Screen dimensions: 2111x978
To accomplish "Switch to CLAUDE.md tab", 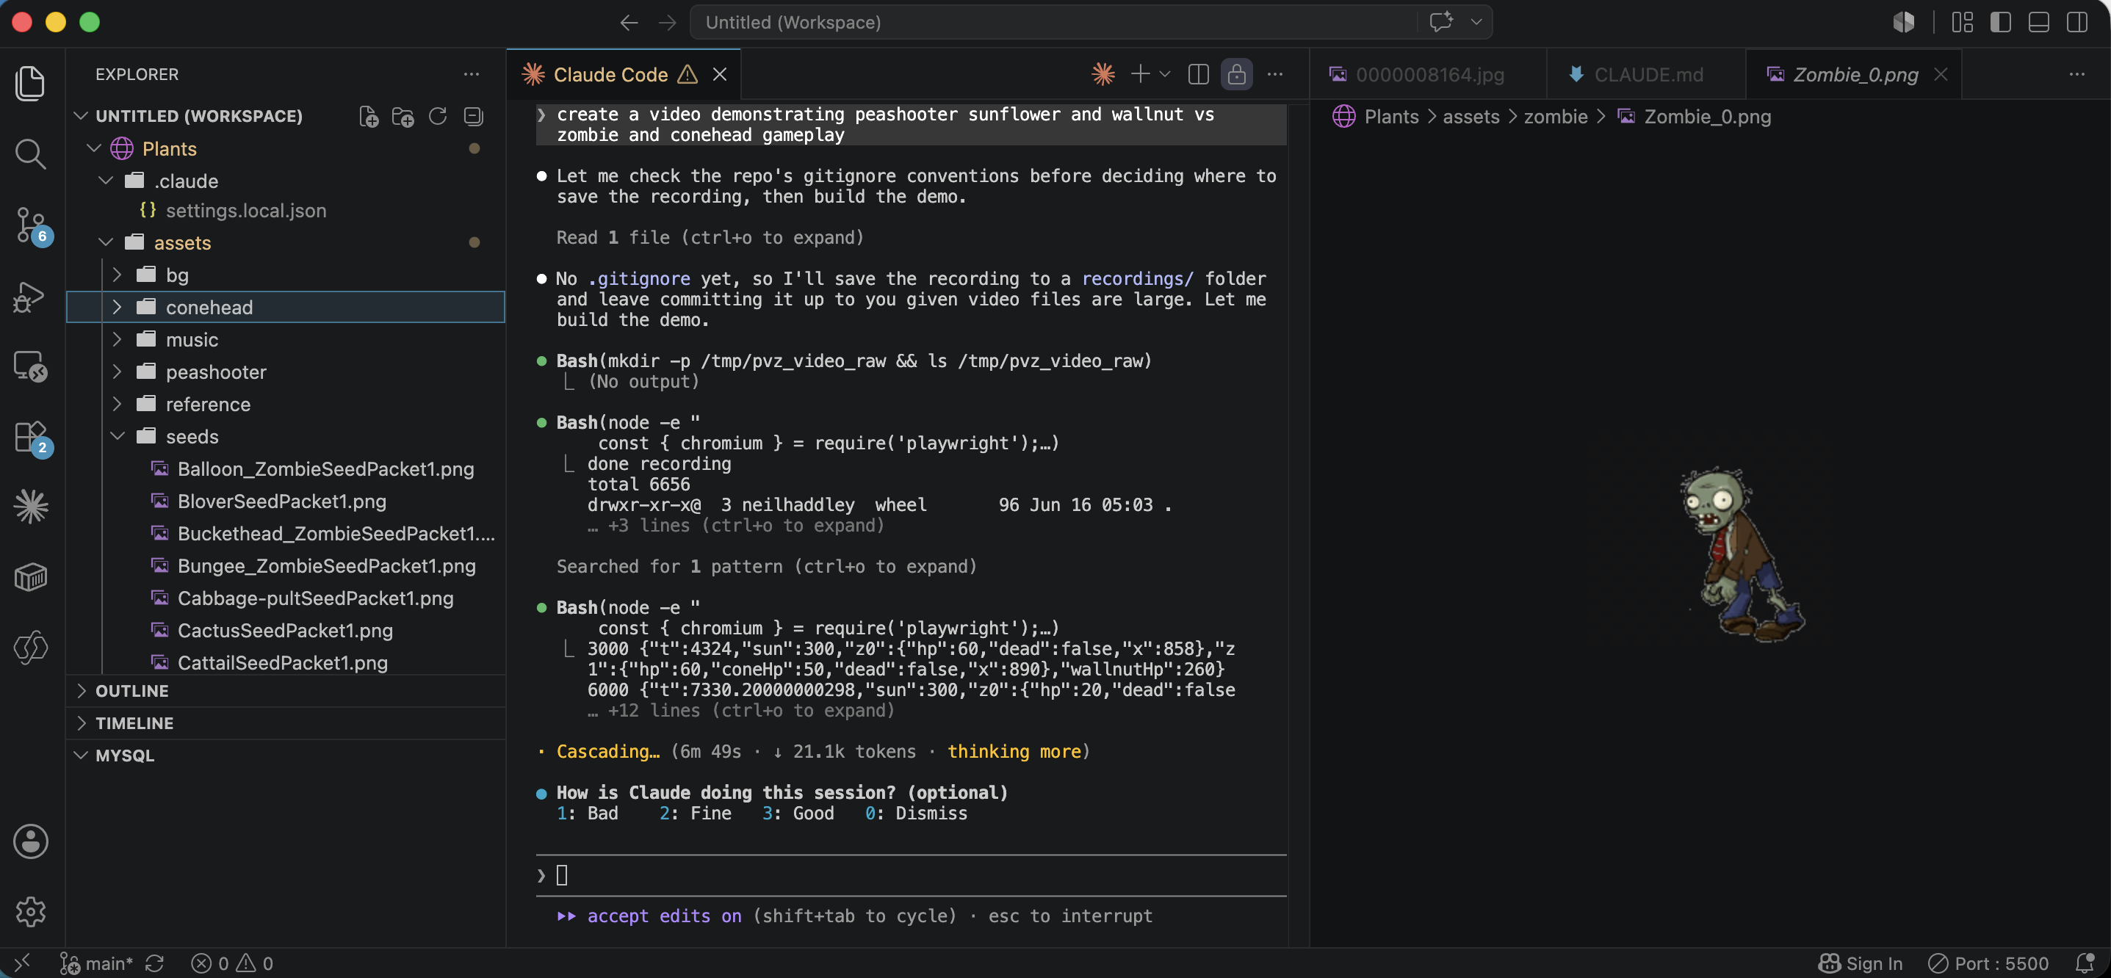I will (x=1645, y=75).
